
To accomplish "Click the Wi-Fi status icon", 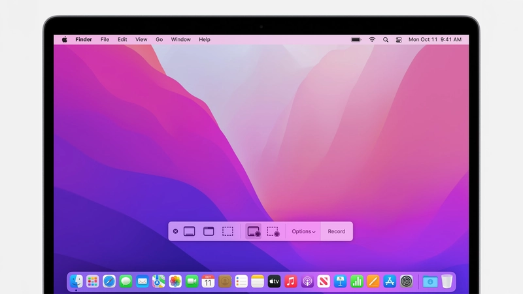I will click(372, 39).
